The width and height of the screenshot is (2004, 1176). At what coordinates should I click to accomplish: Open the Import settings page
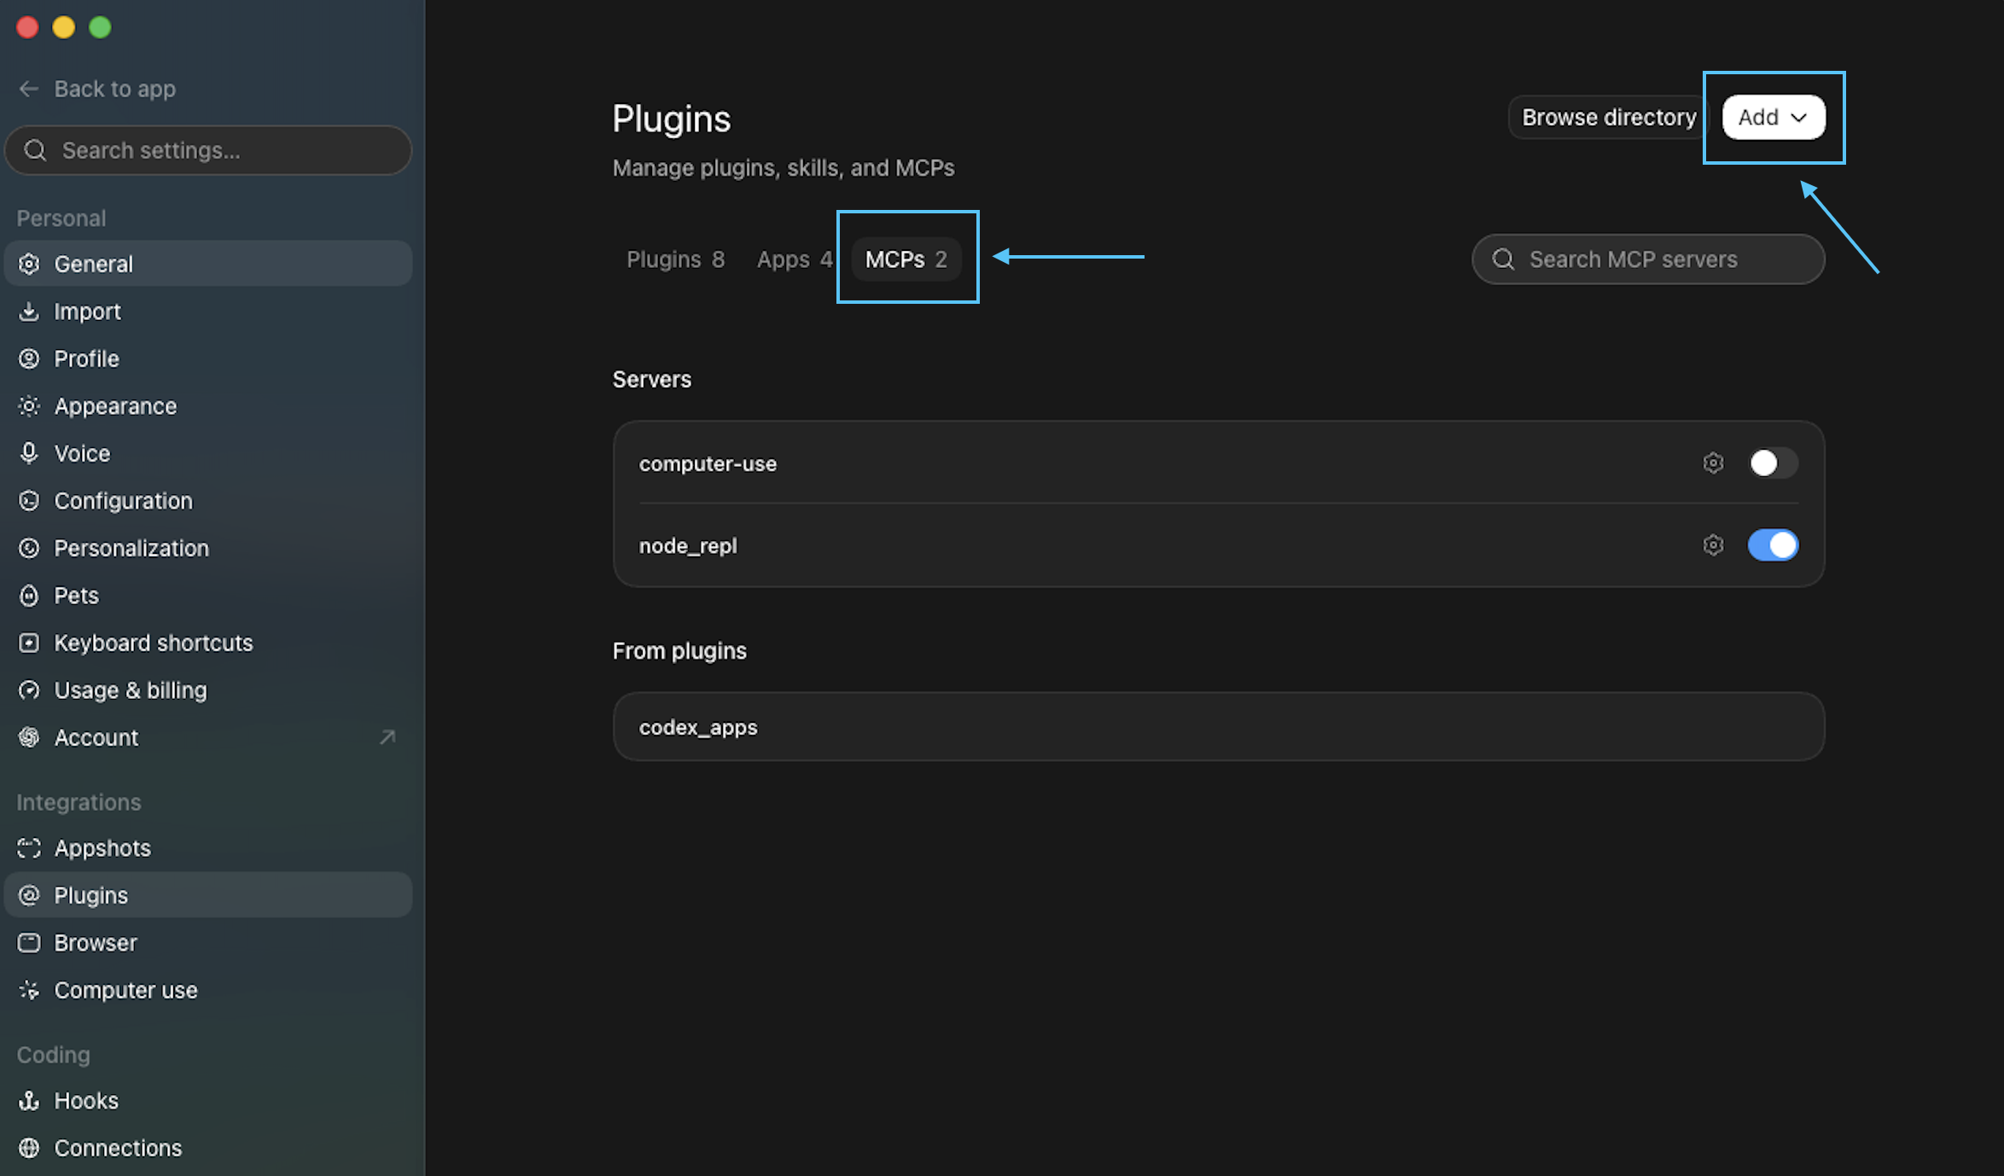click(x=207, y=311)
